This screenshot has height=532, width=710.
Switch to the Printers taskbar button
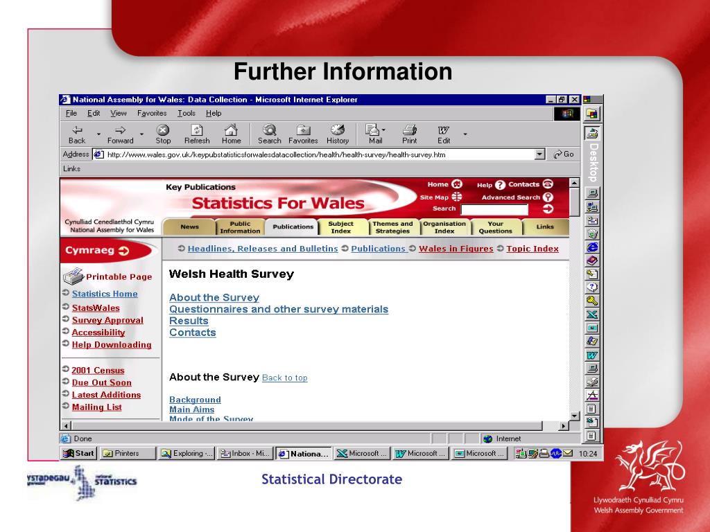pyautogui.click(x=128, y=453)
